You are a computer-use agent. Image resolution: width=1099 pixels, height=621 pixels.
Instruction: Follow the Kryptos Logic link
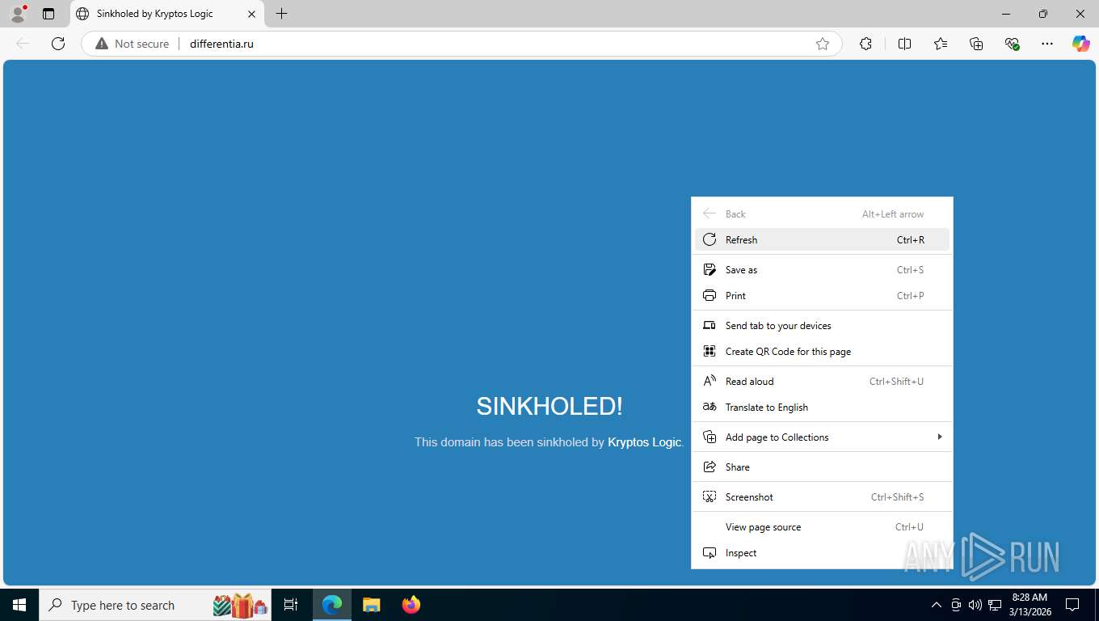(x=644, y=442)
